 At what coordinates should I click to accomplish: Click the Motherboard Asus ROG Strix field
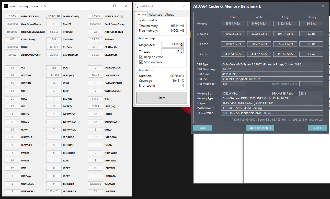272,108
